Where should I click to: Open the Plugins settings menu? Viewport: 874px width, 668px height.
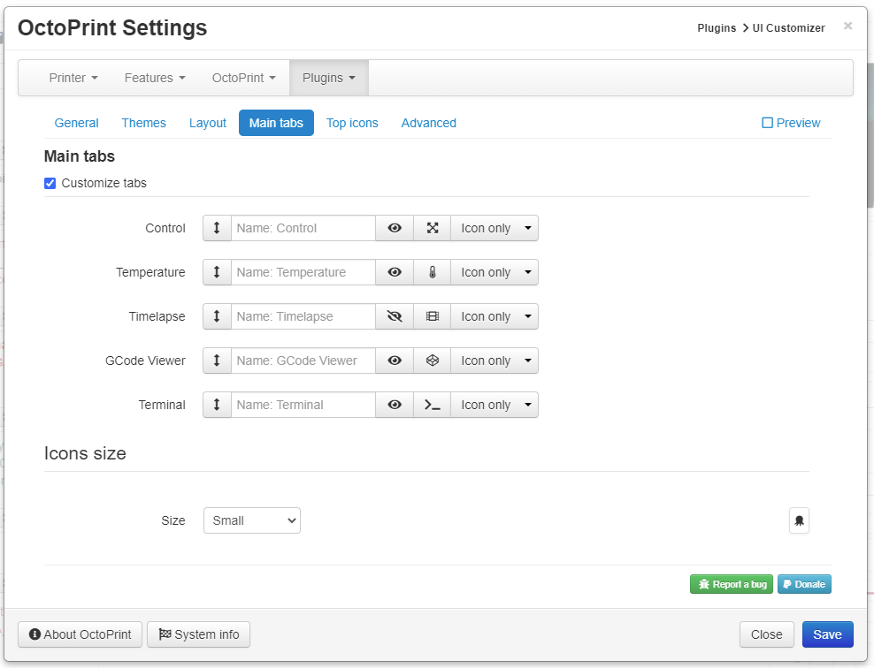pos(329,78)
